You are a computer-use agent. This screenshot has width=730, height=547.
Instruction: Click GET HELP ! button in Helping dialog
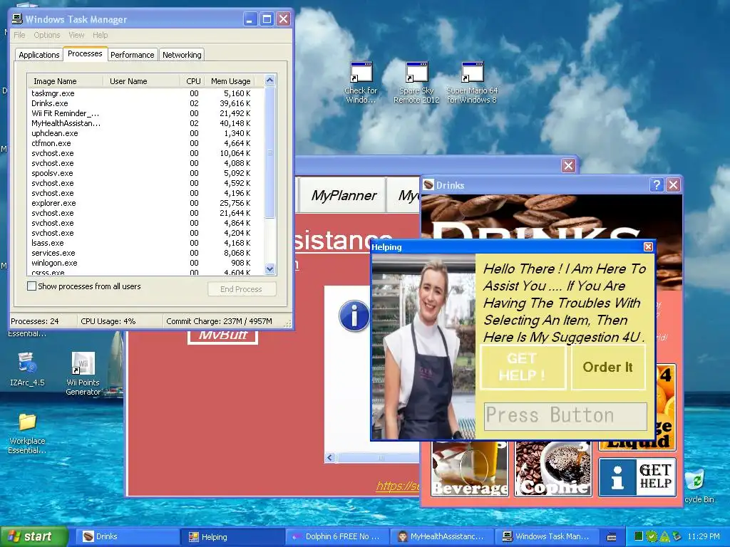click(523, 367)
